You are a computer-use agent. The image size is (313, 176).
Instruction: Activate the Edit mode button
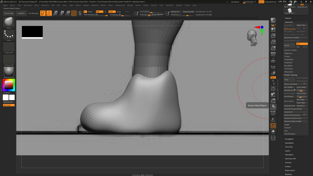[42, 13]
